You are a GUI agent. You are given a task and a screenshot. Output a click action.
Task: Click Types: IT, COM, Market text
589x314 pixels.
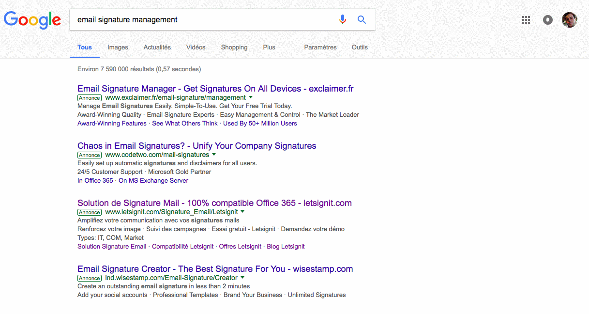coord(110,238)
